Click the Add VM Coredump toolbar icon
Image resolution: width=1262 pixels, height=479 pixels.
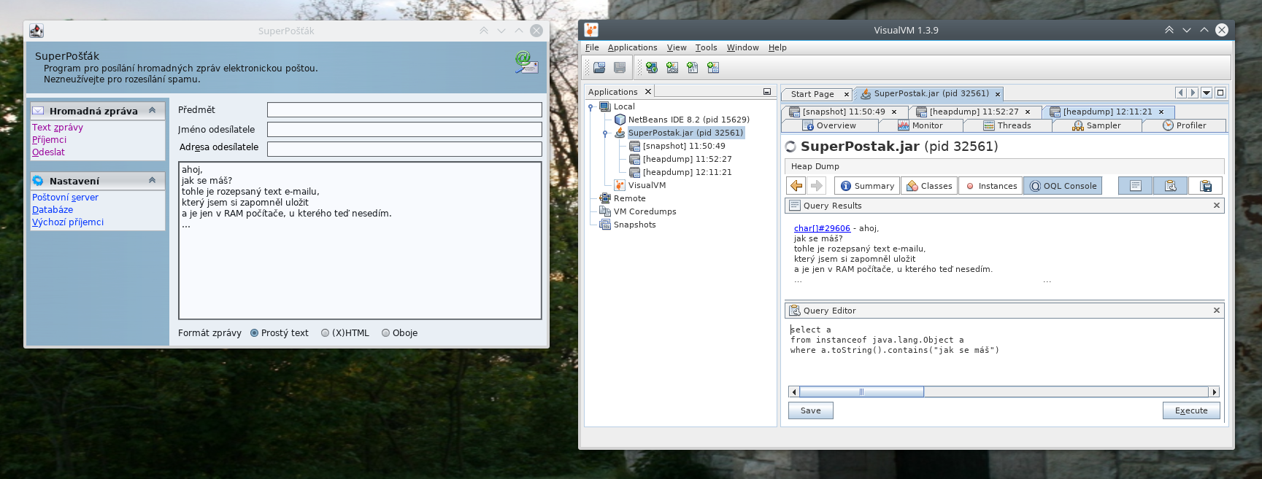(x=693, y=68)
